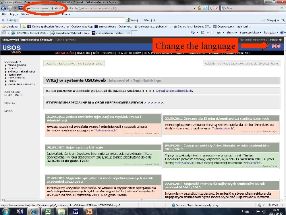Close the Google toolbar with its X
Screen dimensions: 286x215
[3, 20]
